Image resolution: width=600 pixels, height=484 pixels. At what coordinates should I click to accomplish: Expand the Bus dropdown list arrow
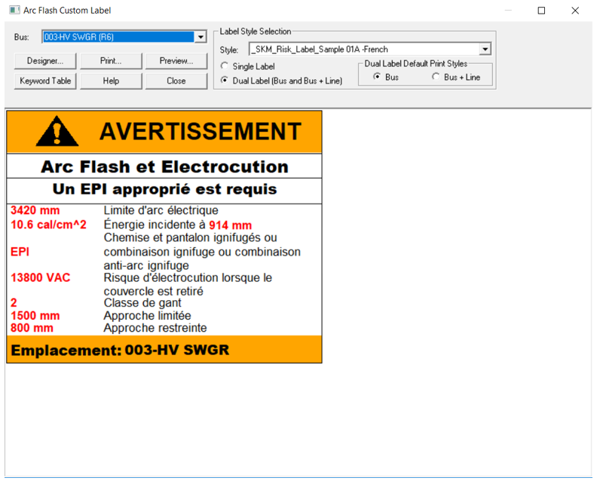[x=200, y=37]
